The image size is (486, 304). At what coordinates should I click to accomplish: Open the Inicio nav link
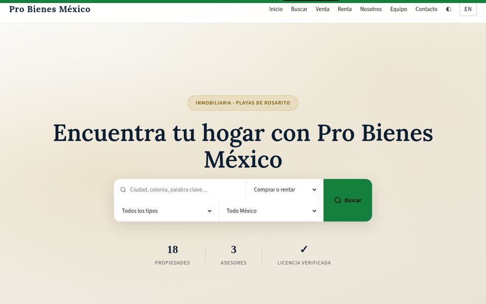[x=276, y=9]
